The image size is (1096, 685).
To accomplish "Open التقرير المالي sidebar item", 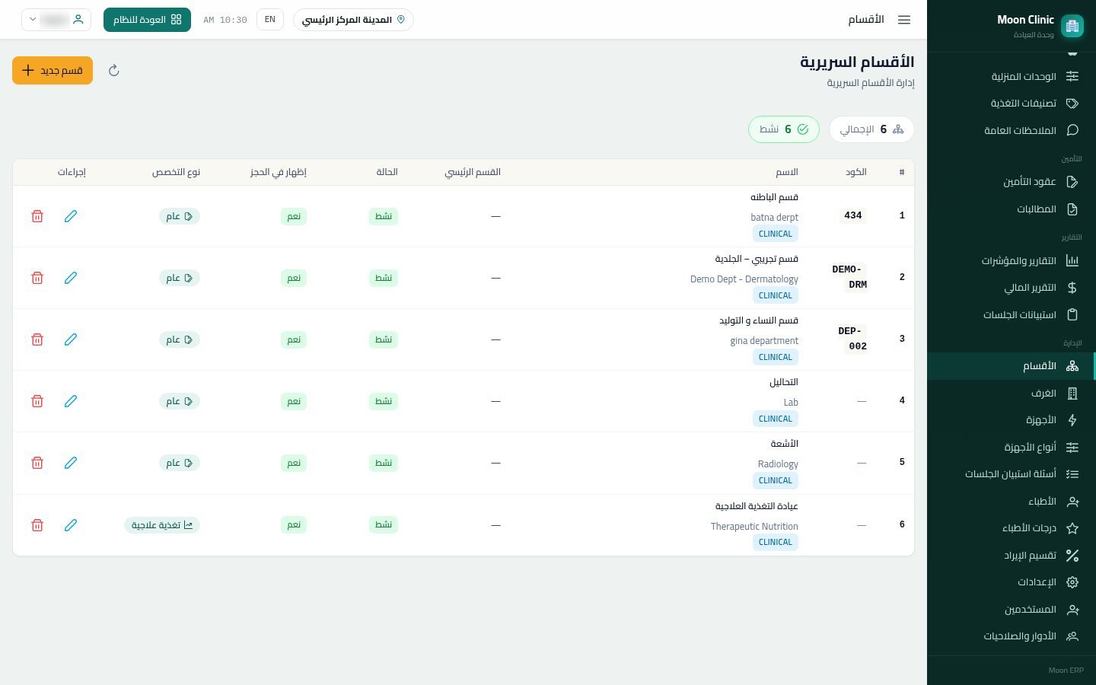I will (x=1011, y=288).
